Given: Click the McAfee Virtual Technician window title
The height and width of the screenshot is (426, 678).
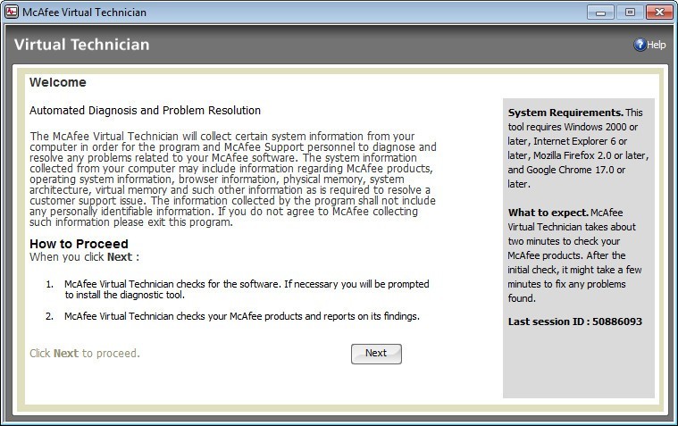Looking at the screenshot, I should point(84,13).
